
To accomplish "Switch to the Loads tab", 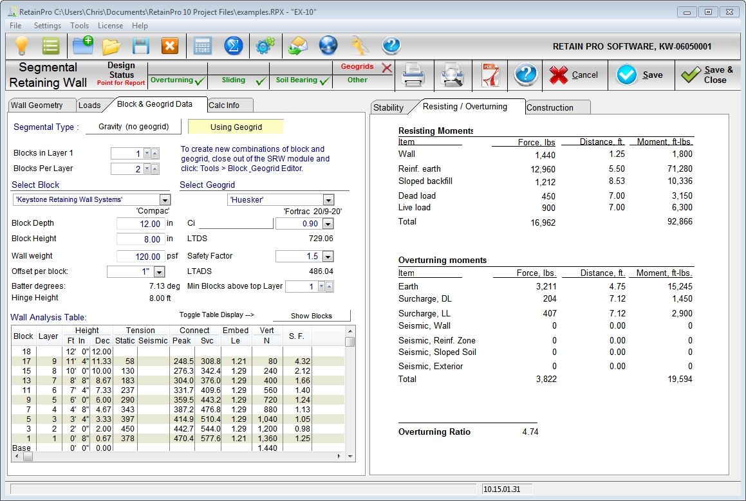I will 89,105.
